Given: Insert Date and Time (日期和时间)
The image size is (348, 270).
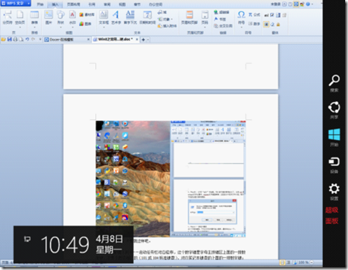Looking at the screenshot, I should pyautogui.click(x=148, y=17).
